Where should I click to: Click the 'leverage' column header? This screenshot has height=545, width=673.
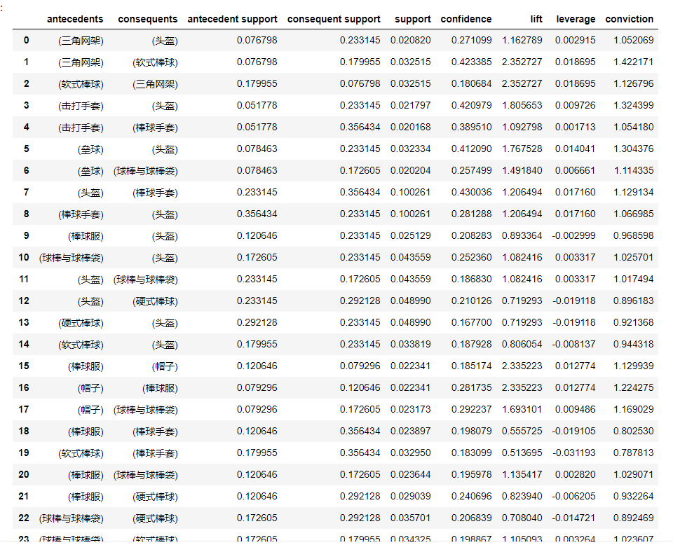576,20
